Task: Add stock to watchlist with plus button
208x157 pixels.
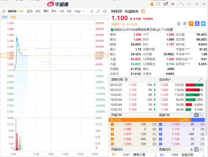Action: 203,24
